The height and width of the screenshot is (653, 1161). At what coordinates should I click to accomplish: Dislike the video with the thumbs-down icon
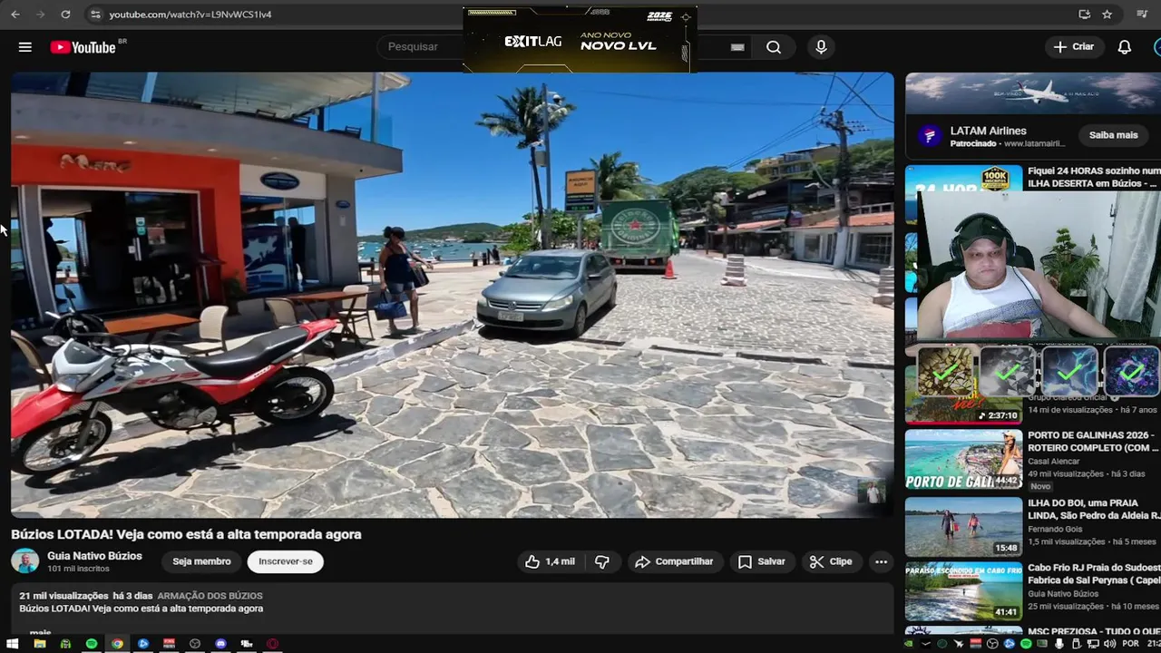coord(602,561)
